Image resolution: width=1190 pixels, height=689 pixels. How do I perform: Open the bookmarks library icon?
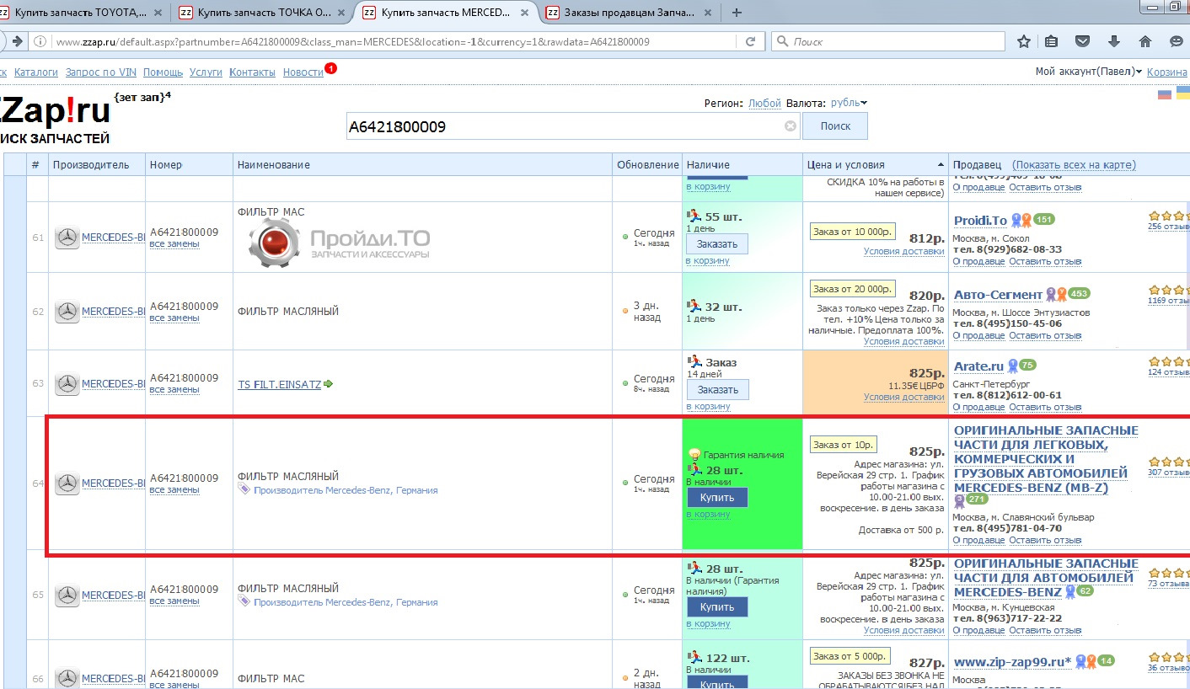(1051, 42)
